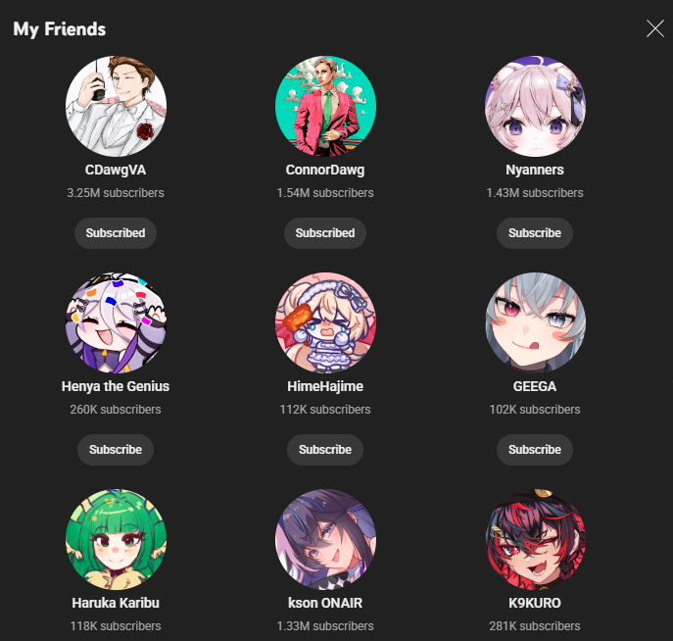Unsubscribe from CDawgVA via Subscribed button

[x=116, y=233]
